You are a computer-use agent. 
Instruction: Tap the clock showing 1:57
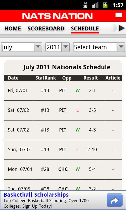(118, 5)
